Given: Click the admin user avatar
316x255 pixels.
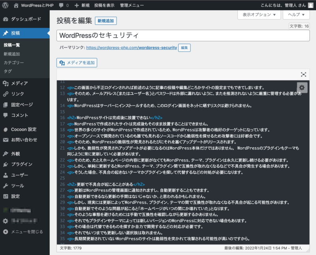Looking at the screenshot, I should coord(311,5).
